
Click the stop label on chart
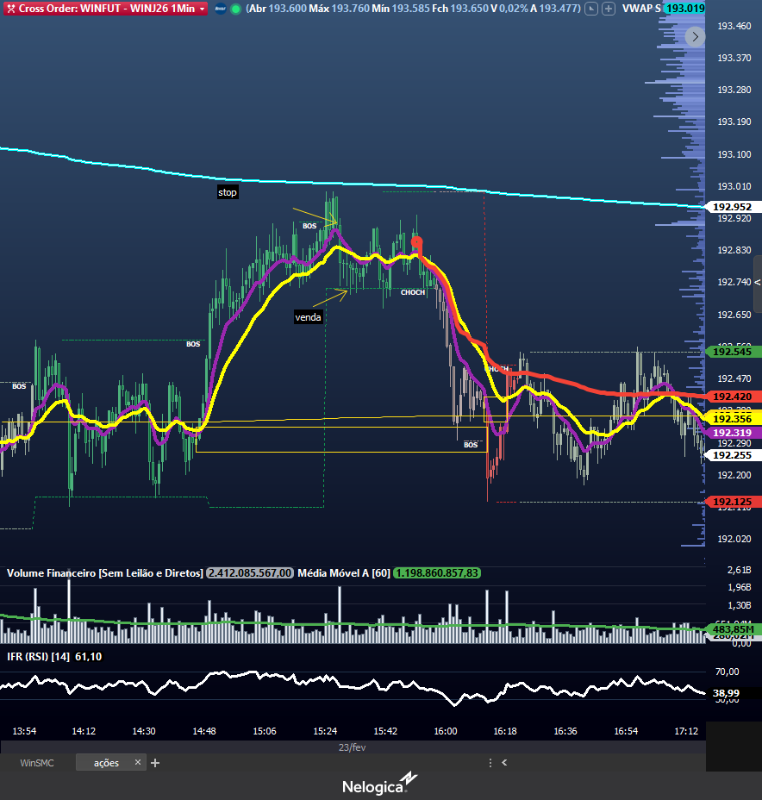click(x=227, y=193)
